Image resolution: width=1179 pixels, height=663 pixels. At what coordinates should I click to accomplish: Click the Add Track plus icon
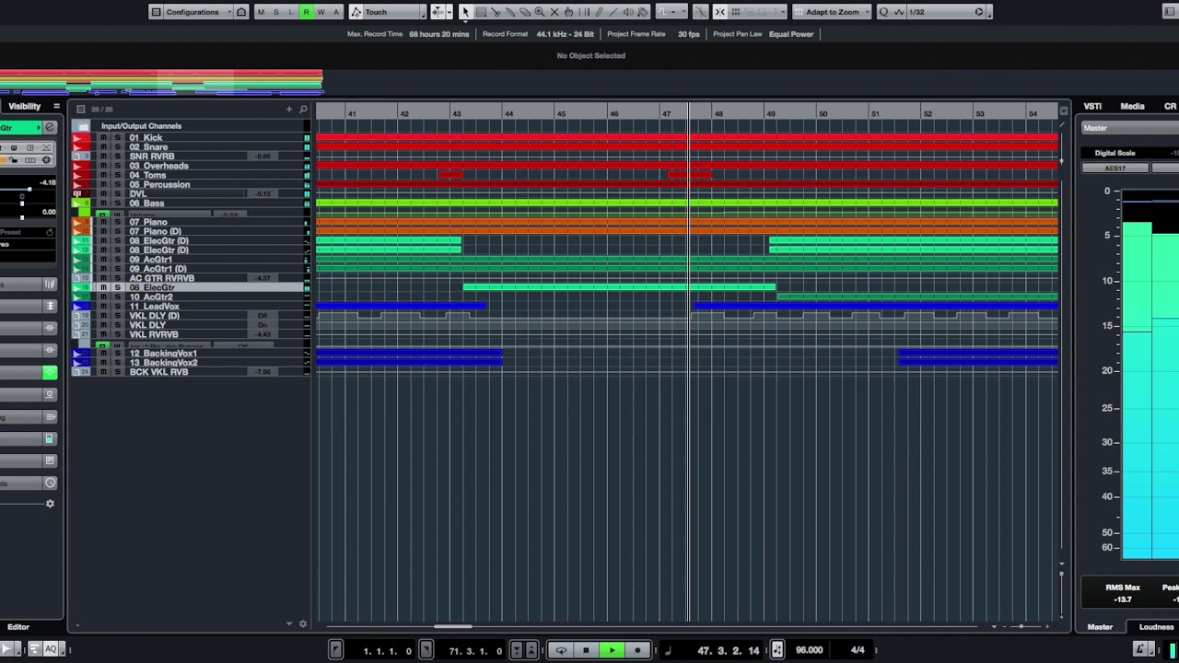point(289,109)
